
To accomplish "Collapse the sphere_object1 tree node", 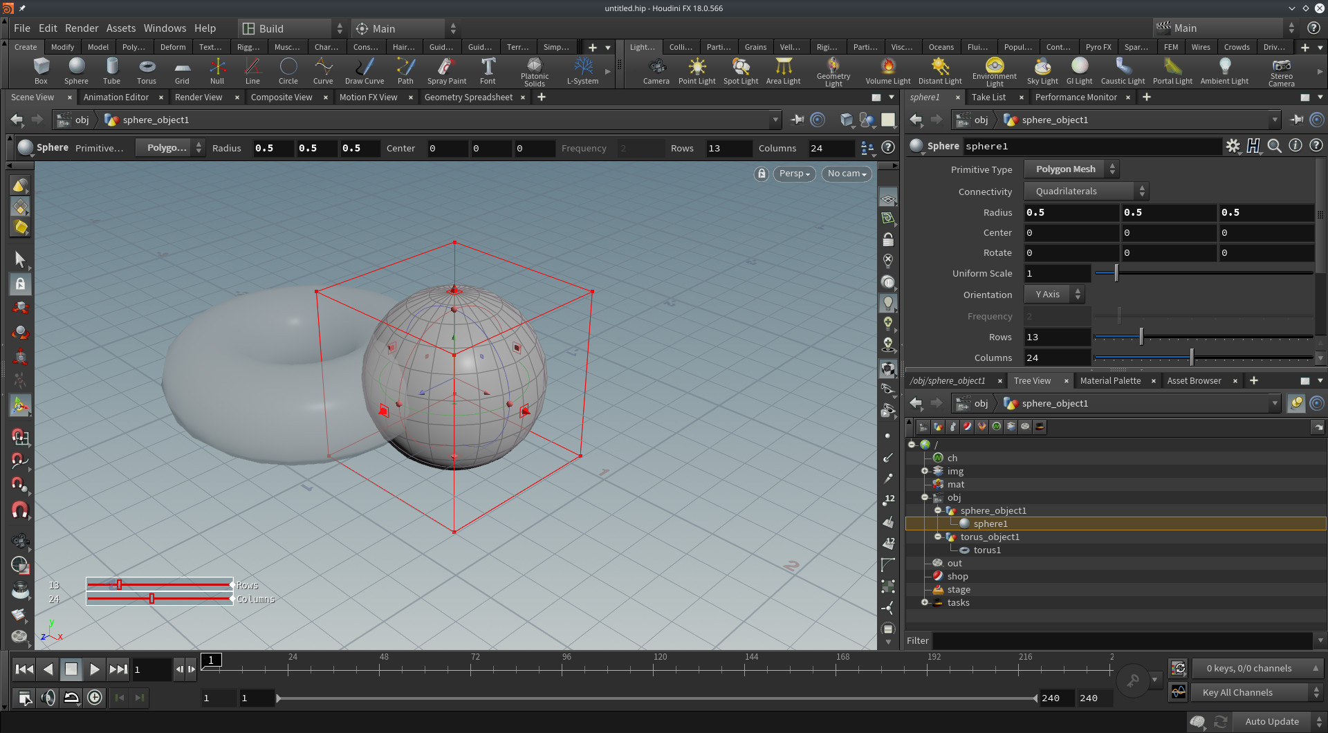I will tap(938, 510).
